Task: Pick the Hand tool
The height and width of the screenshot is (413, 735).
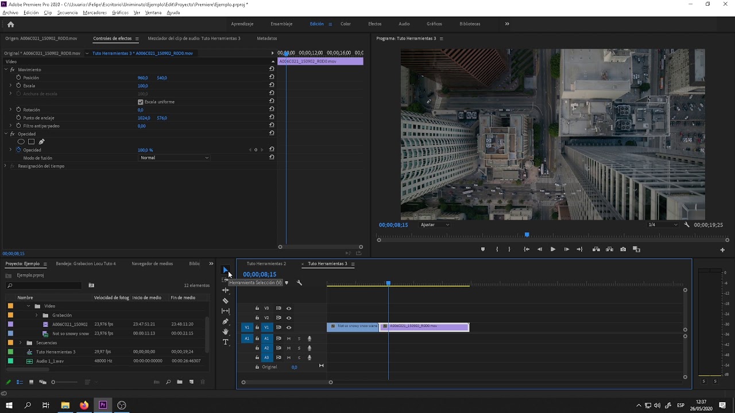Action: [x=225, y=332]
